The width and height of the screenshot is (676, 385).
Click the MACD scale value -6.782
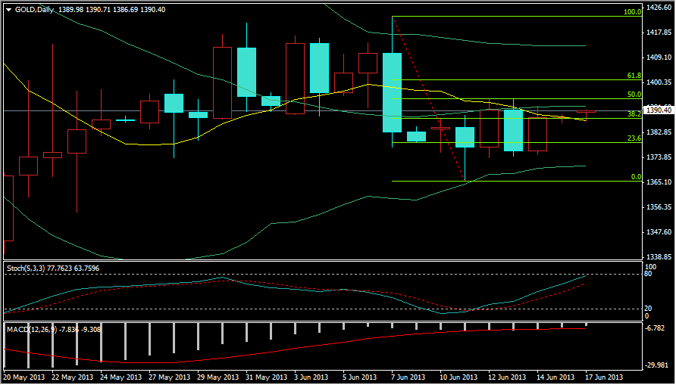point(655,328)
